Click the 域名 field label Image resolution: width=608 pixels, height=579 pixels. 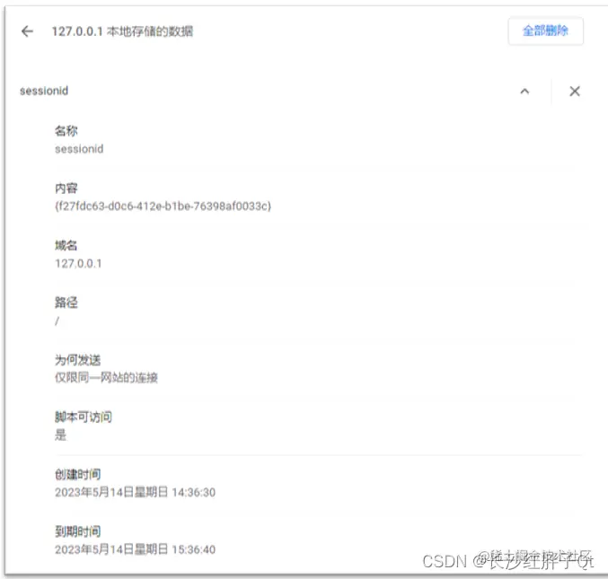[66, 245]
